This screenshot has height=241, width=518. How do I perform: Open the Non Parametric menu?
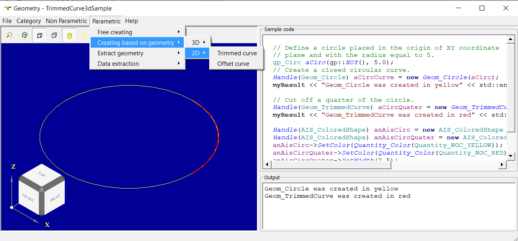[x=66, y=21]
